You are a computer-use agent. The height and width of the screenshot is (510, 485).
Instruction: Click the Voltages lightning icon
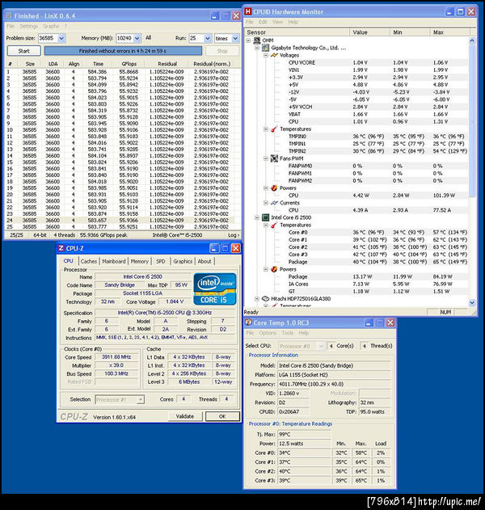tap(274, 55)
